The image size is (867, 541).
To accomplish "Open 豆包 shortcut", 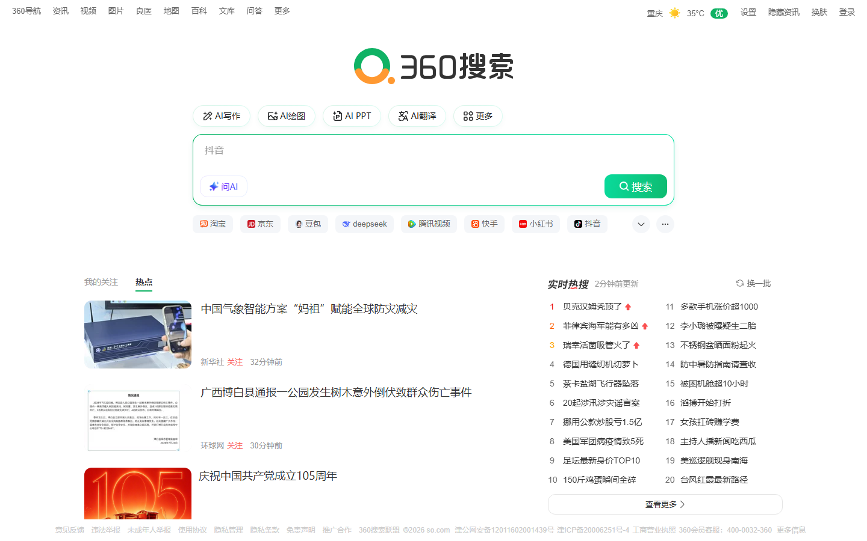I will (308, 224).
